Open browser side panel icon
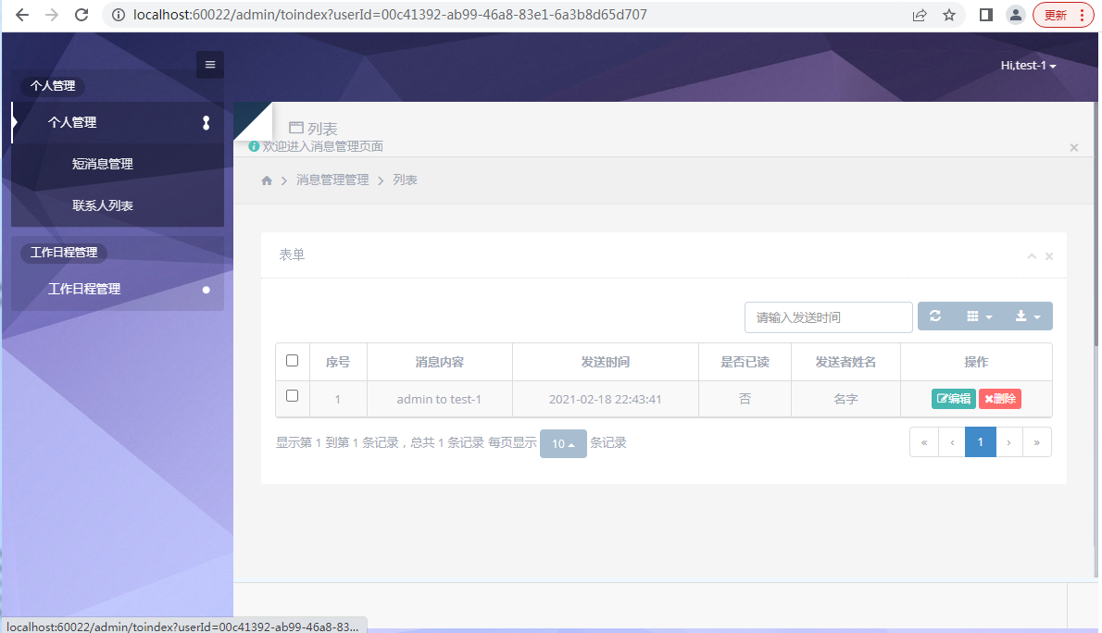1102x633 pixels. [986, 15]
